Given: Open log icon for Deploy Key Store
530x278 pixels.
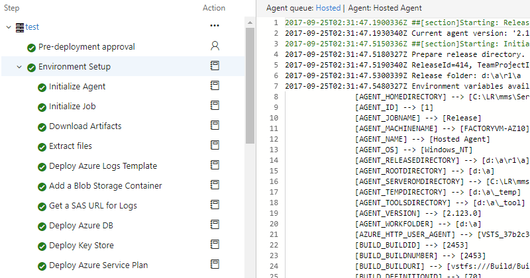Looking at the screenshot, I should (x=215, y=244).
